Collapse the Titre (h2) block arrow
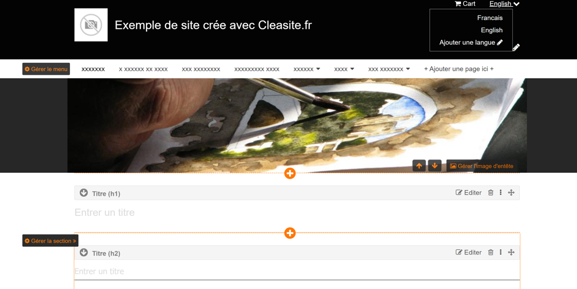 coord(84,252)
